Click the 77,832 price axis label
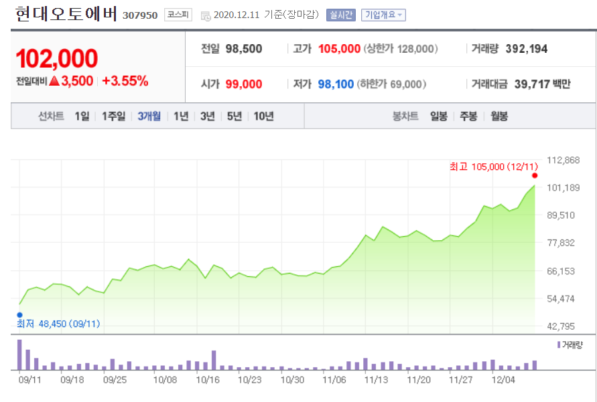The image size is (597, 402). click(560, 243)
